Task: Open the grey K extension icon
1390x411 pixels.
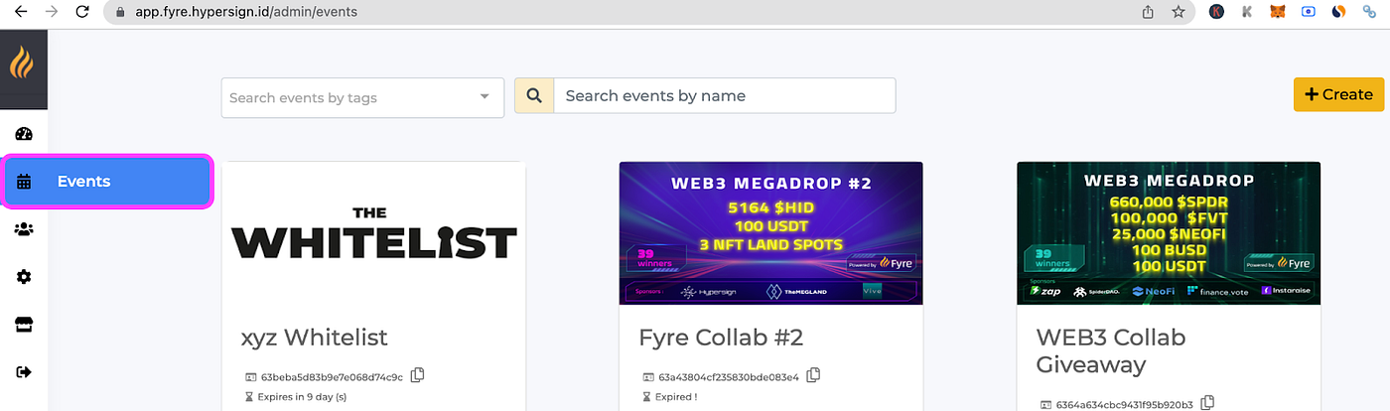Action: pyautogui.click(x=1247, y=12)
